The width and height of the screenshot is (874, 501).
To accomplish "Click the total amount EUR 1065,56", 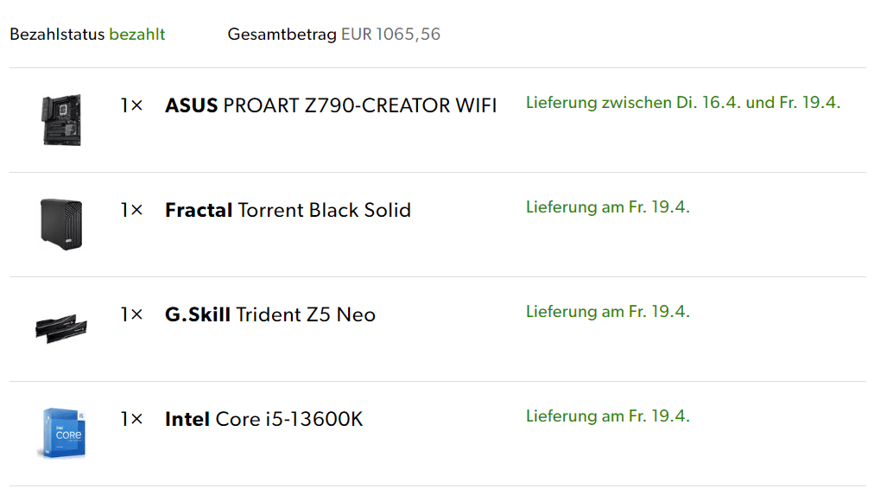I will (x=390, y=35).
